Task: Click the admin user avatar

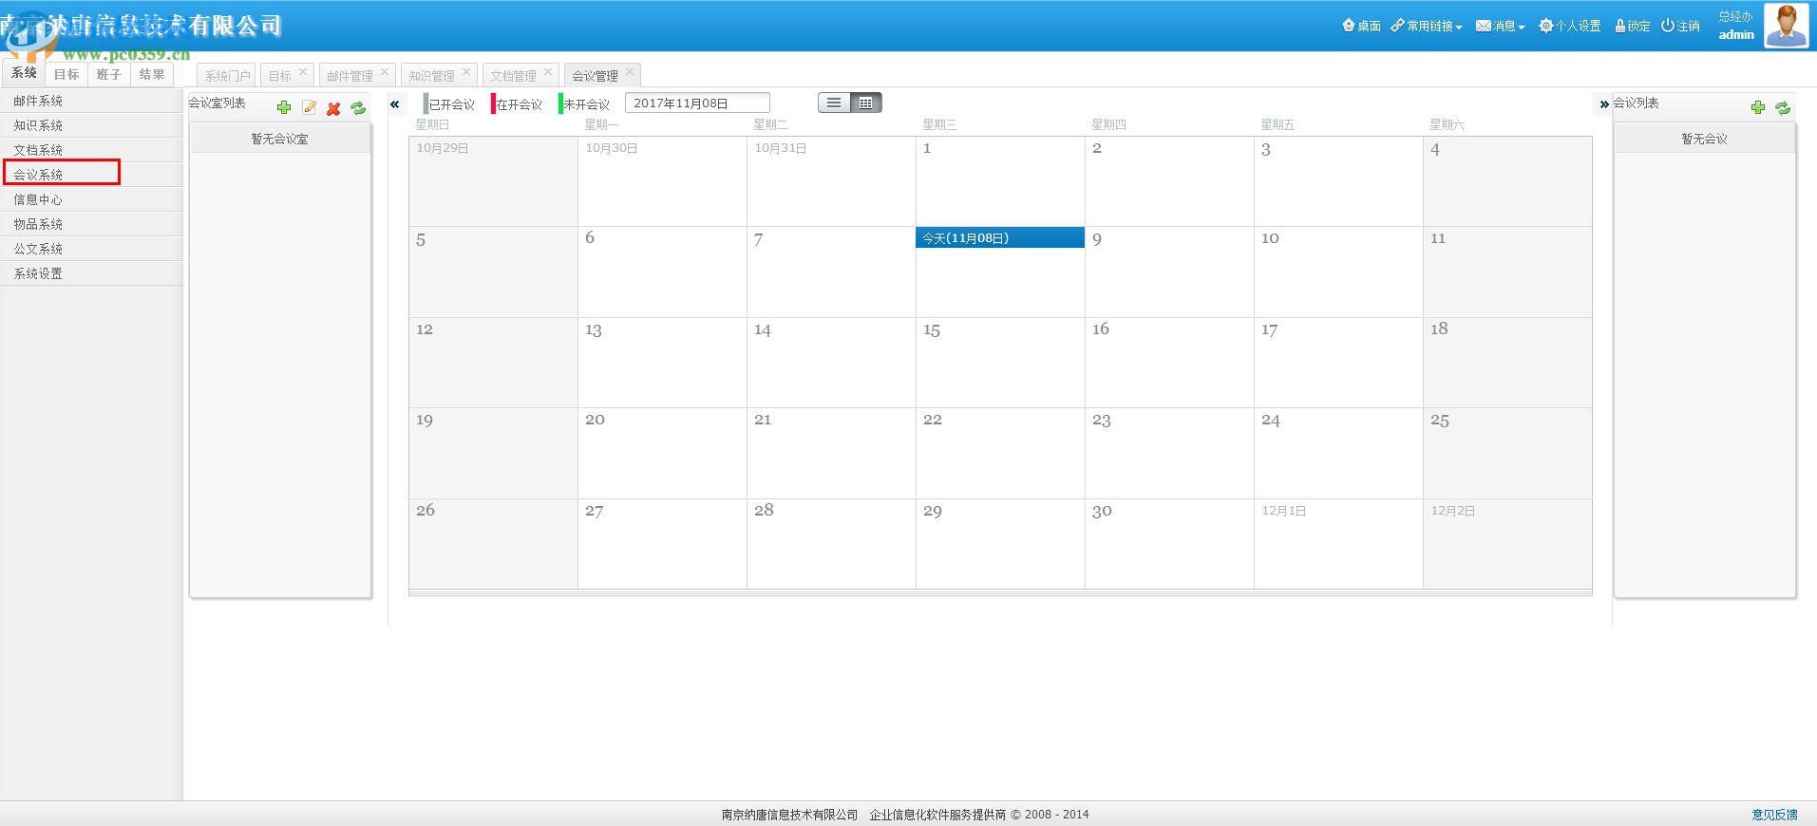Action: 1787,25
